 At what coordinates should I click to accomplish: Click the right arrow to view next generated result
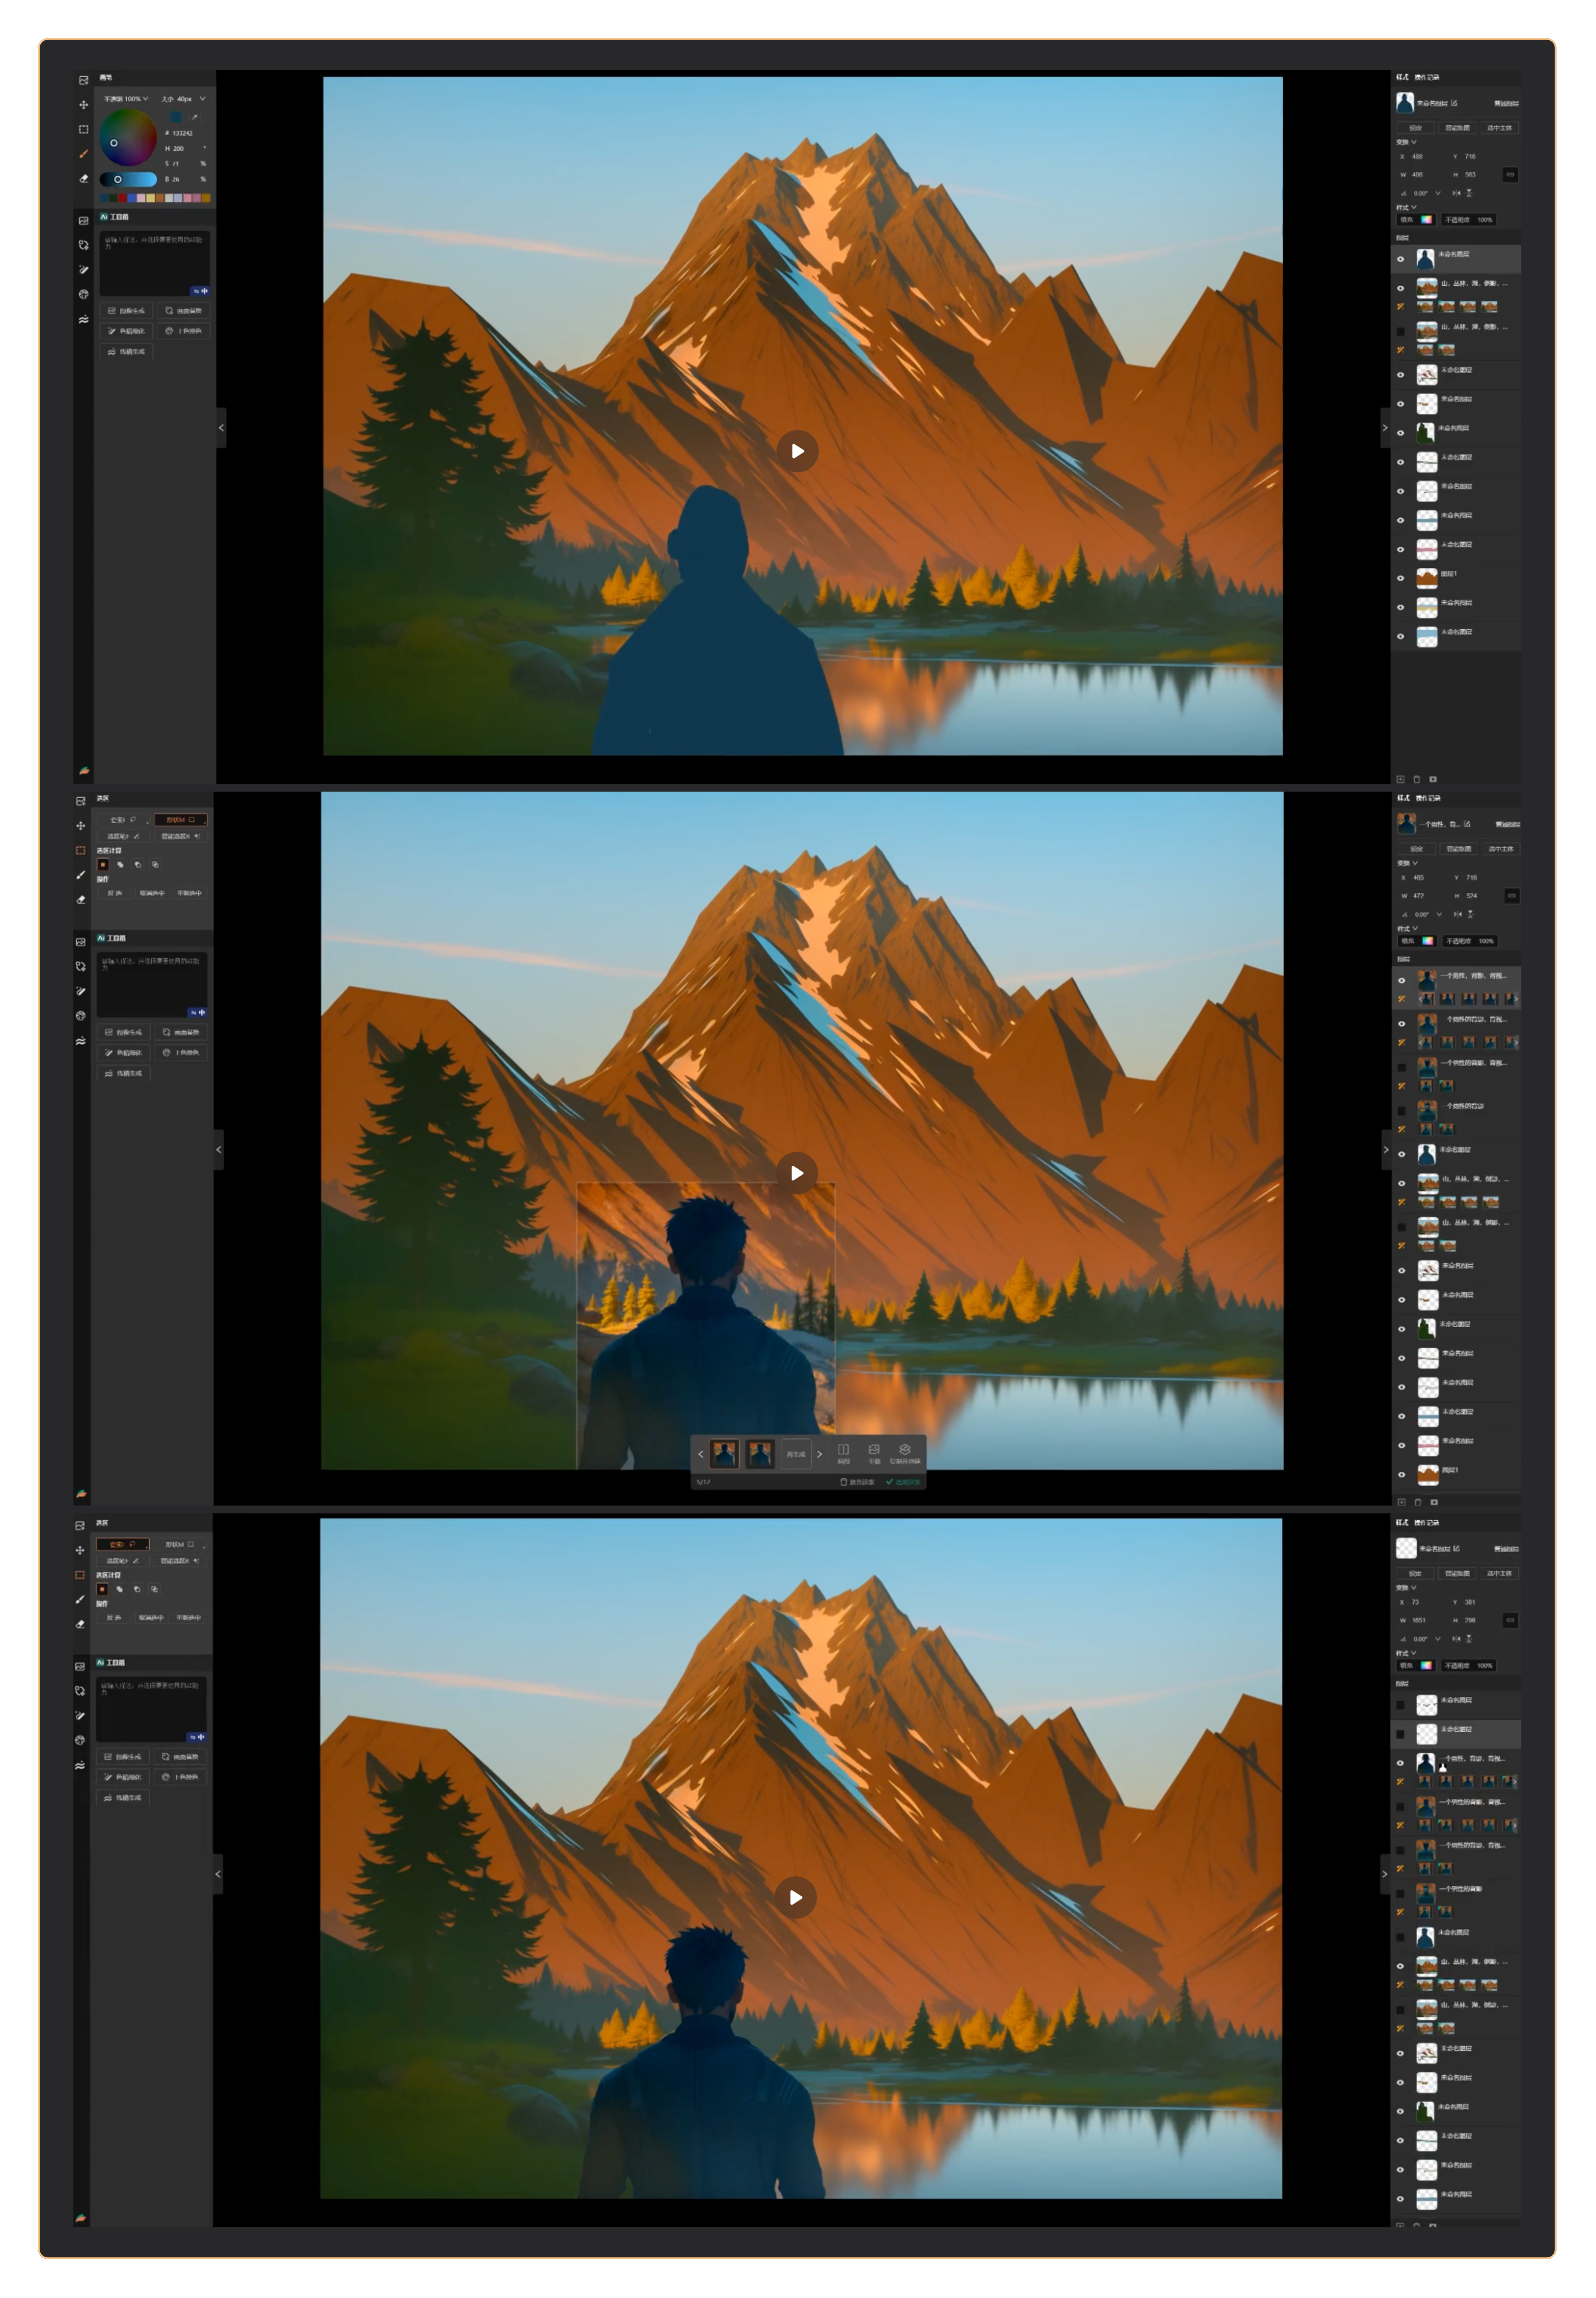click(820, 1454)
